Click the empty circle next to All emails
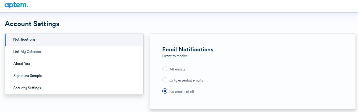 pyautogui.click(x=165, y=69)
